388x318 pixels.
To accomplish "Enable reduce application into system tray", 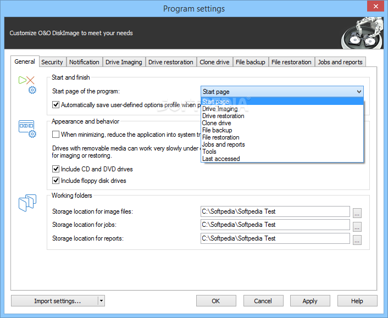I will point(56,135).
